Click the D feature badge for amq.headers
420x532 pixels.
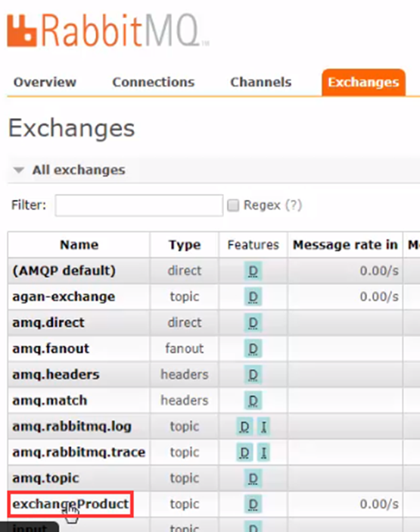pyautogui.click(x=253, y=374)
